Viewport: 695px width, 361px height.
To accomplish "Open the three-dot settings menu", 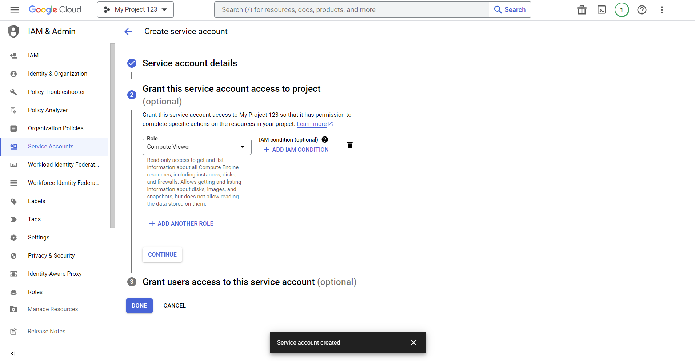I will [662, 10].
